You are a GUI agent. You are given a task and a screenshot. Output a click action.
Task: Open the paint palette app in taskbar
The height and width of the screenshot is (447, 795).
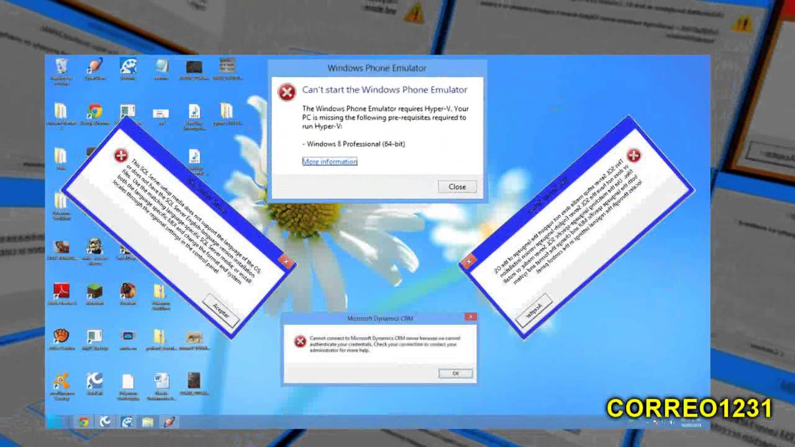(x=127, y=422)
